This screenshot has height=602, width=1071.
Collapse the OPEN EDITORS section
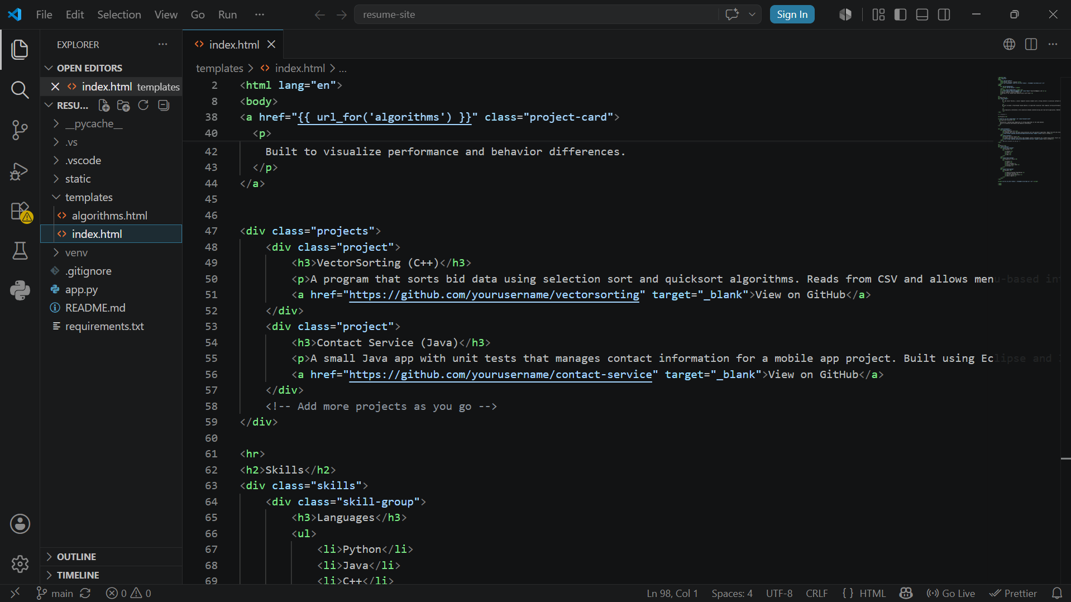[x=112, y=68]
